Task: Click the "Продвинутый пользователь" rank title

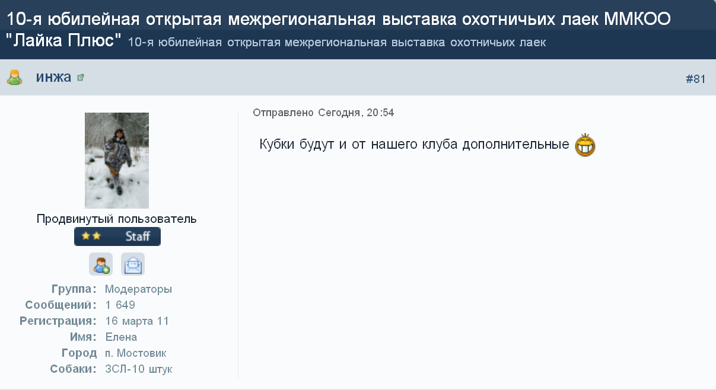Action: pyautogui.click(x=117, y=219)
